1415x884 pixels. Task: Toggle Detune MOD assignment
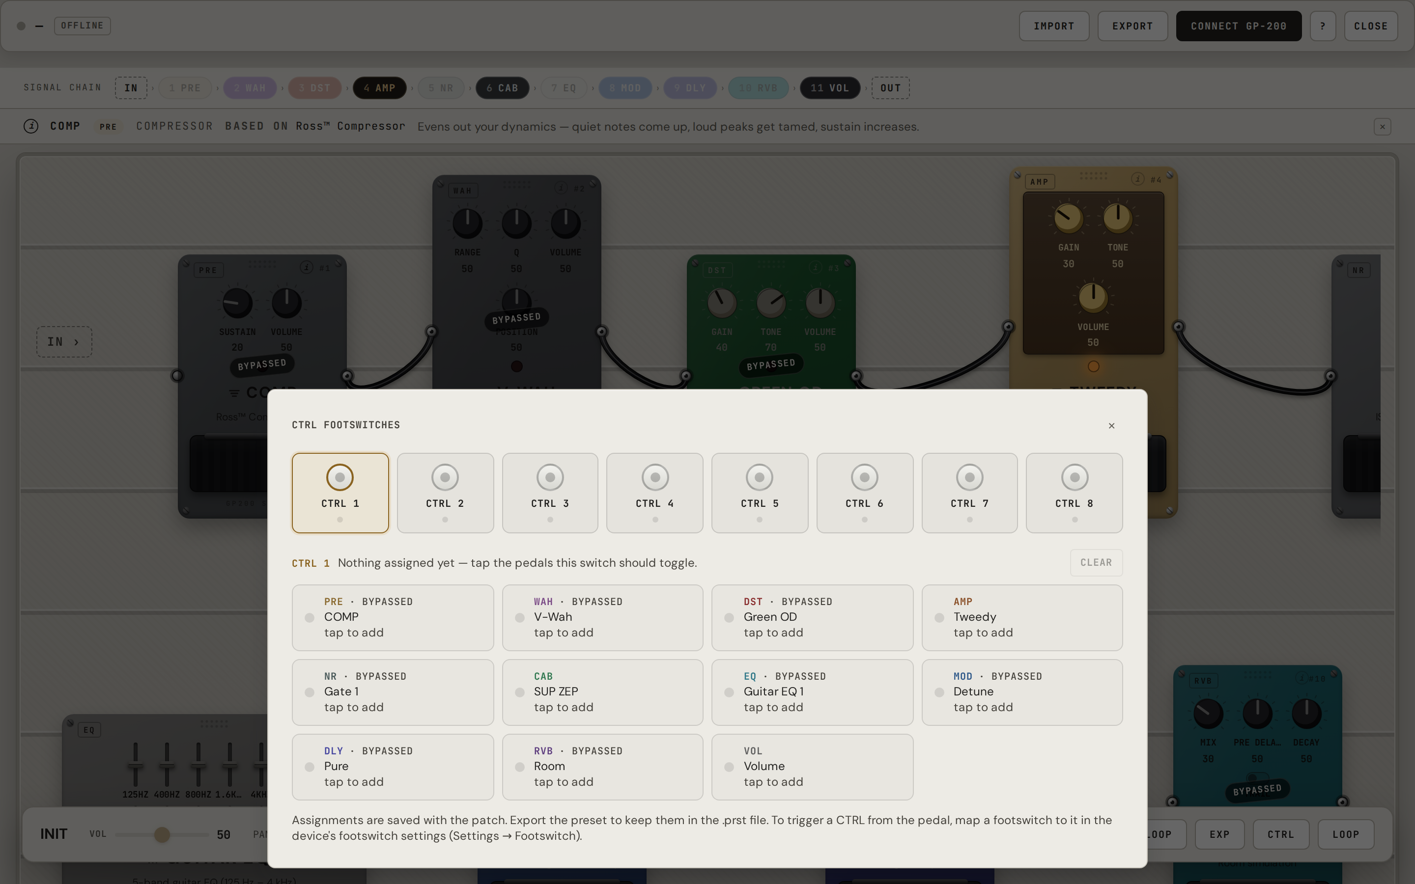tap(1022, 692)
